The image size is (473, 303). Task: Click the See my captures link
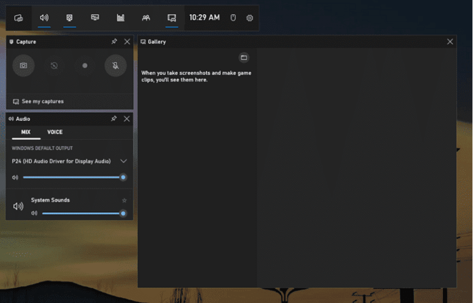[42, 102]
